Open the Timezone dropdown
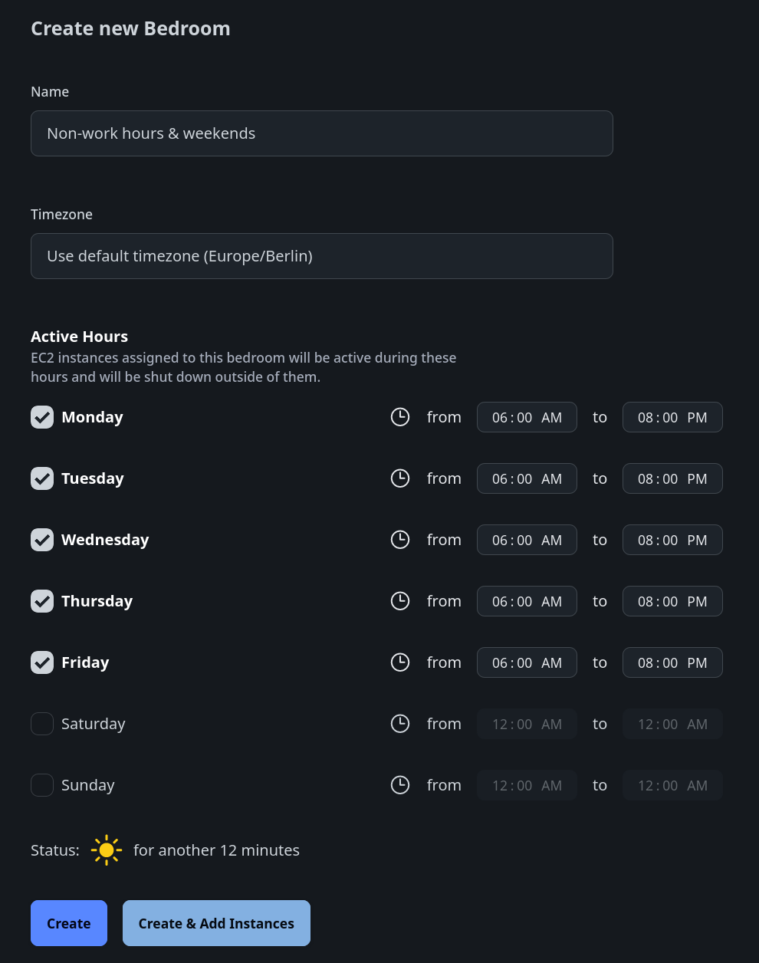Screen dimensions: 759x963 pos(322,256)
